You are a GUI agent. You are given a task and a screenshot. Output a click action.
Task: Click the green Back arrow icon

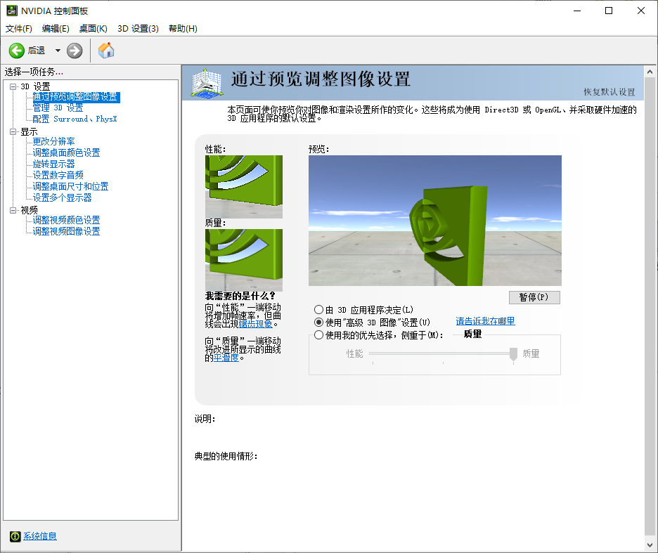point(17,51)
